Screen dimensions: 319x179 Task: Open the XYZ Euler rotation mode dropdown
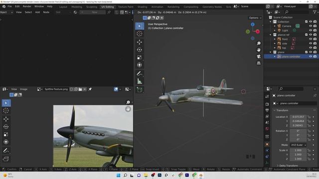point(298,145)
